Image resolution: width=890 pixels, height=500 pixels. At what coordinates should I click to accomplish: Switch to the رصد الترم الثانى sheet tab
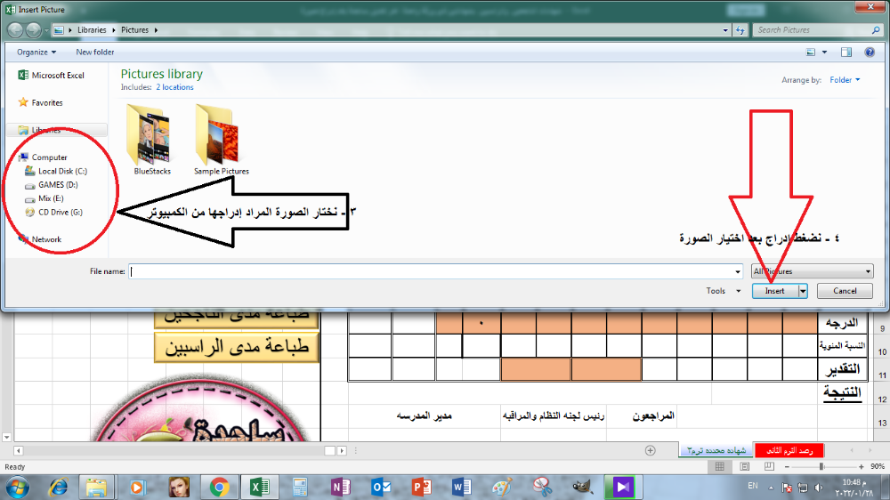coord(789,451)
